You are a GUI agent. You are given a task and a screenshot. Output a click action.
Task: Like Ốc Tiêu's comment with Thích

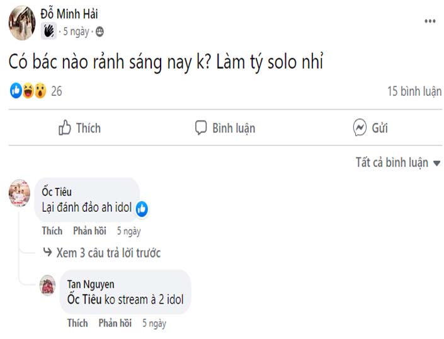click(52, 231)
